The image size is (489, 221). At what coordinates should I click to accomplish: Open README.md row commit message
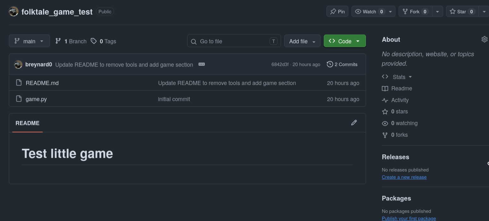point(227,83)
